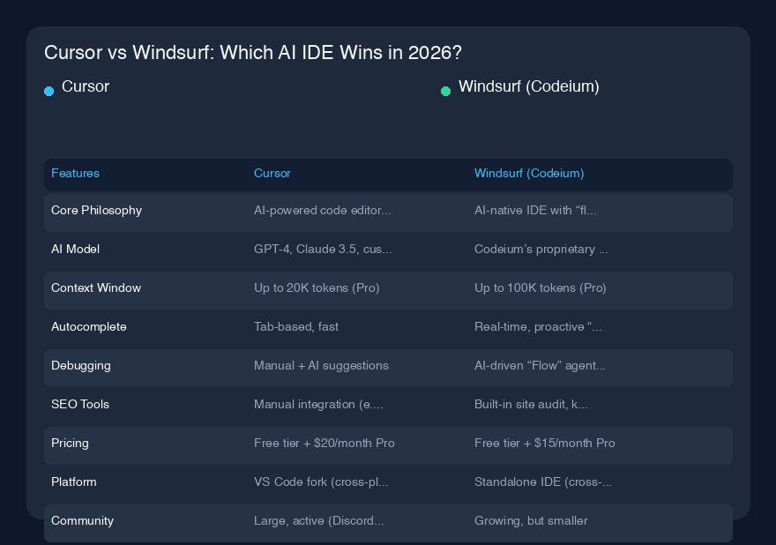The width and height of the screenshot is (776, 545).
Task: Click 'Codeium’s proprietary ...' cell
Action: point(541,249)
